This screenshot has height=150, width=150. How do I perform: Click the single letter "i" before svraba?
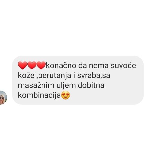point(74,76)
